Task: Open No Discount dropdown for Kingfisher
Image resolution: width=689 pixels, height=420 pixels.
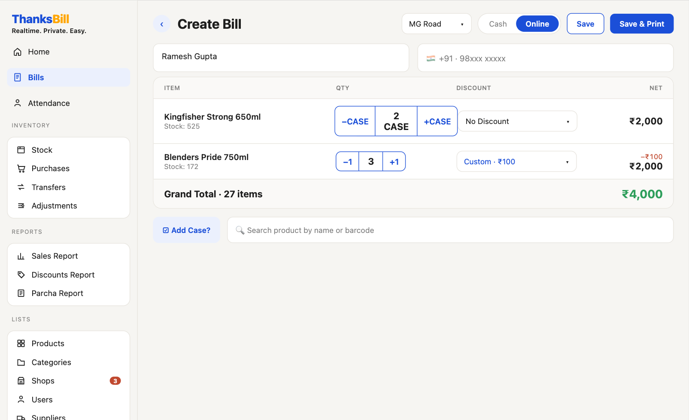Action: tap(518, 121)
